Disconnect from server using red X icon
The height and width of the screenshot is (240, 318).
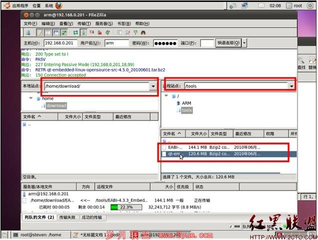(99, 32)
